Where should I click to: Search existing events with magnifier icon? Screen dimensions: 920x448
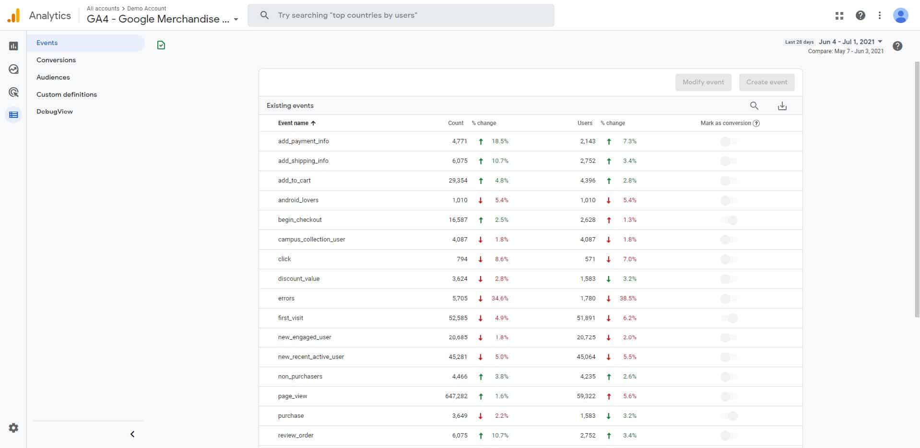click(754, 106)
